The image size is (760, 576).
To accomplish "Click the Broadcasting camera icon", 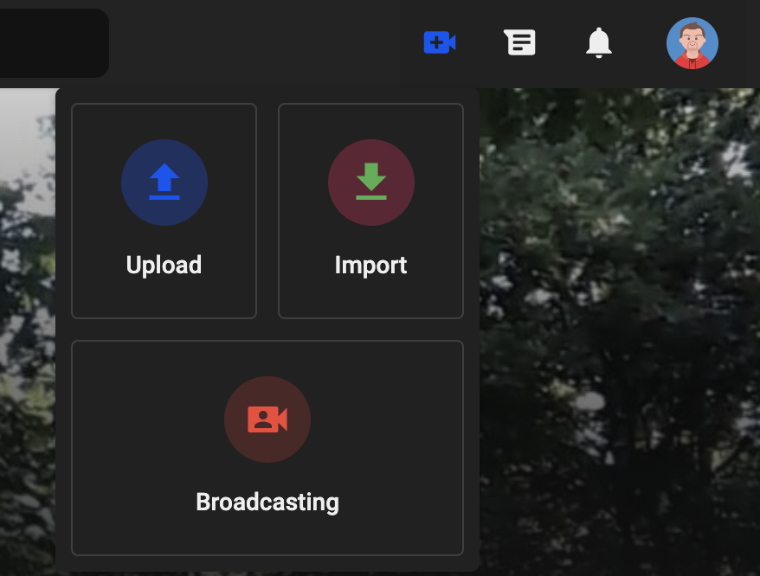I will click(x=267, y=419).
